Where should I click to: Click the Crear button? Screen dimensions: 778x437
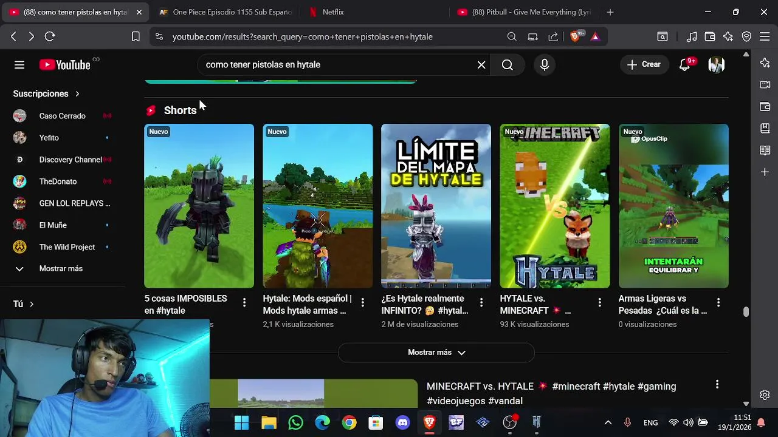click(644, 64)
